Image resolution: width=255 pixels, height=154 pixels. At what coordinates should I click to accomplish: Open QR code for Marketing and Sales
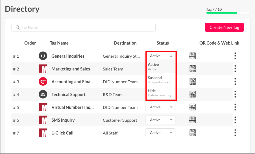[193, 69]
